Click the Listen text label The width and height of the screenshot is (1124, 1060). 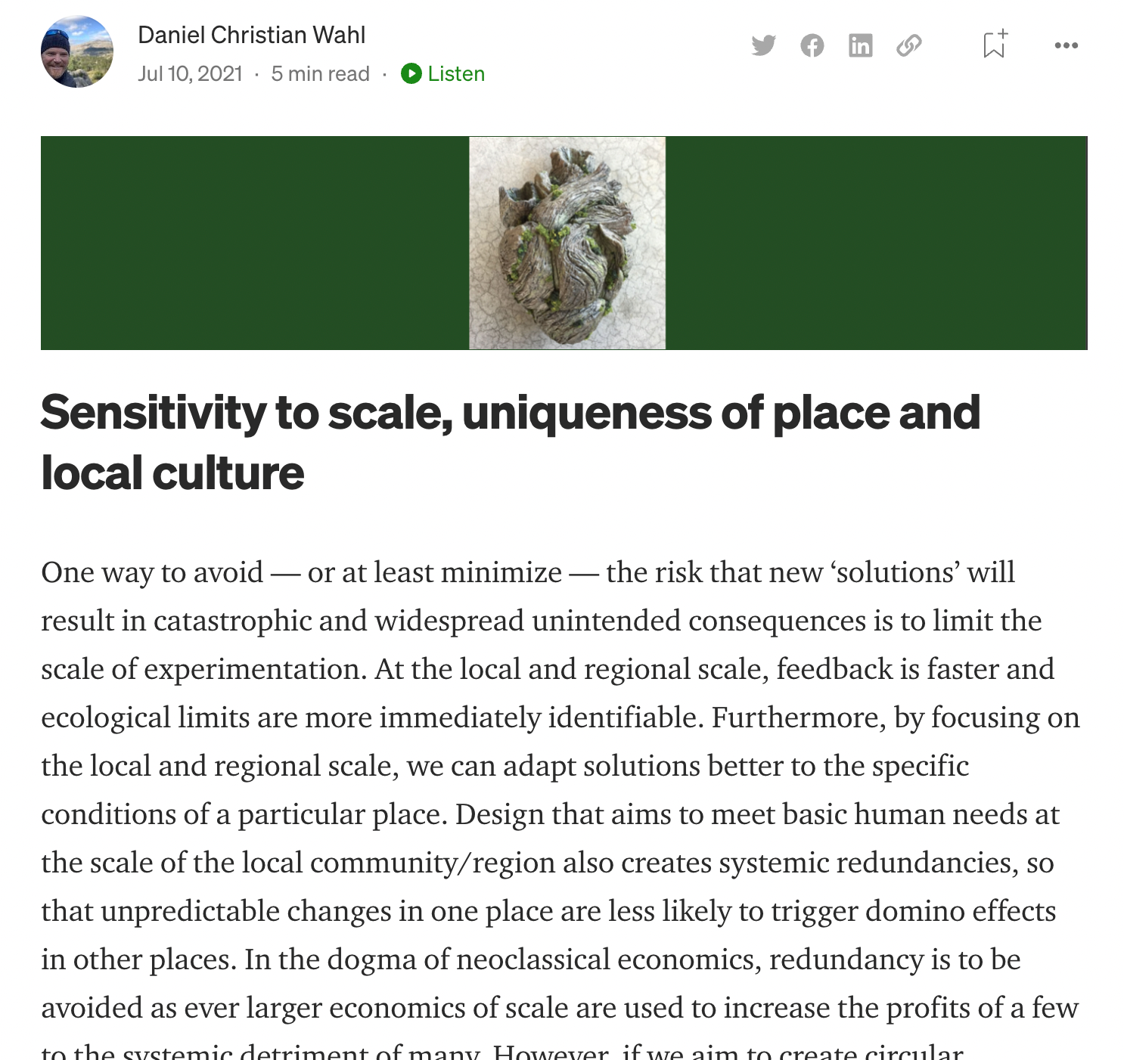pyautogui.click(x=455, y=73)
